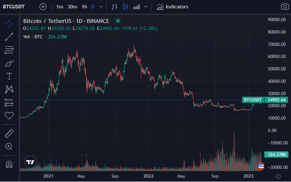Open the chart settings gear icon
The height and width of the screenshot is (182, 291).
click(x=278, y=176)
